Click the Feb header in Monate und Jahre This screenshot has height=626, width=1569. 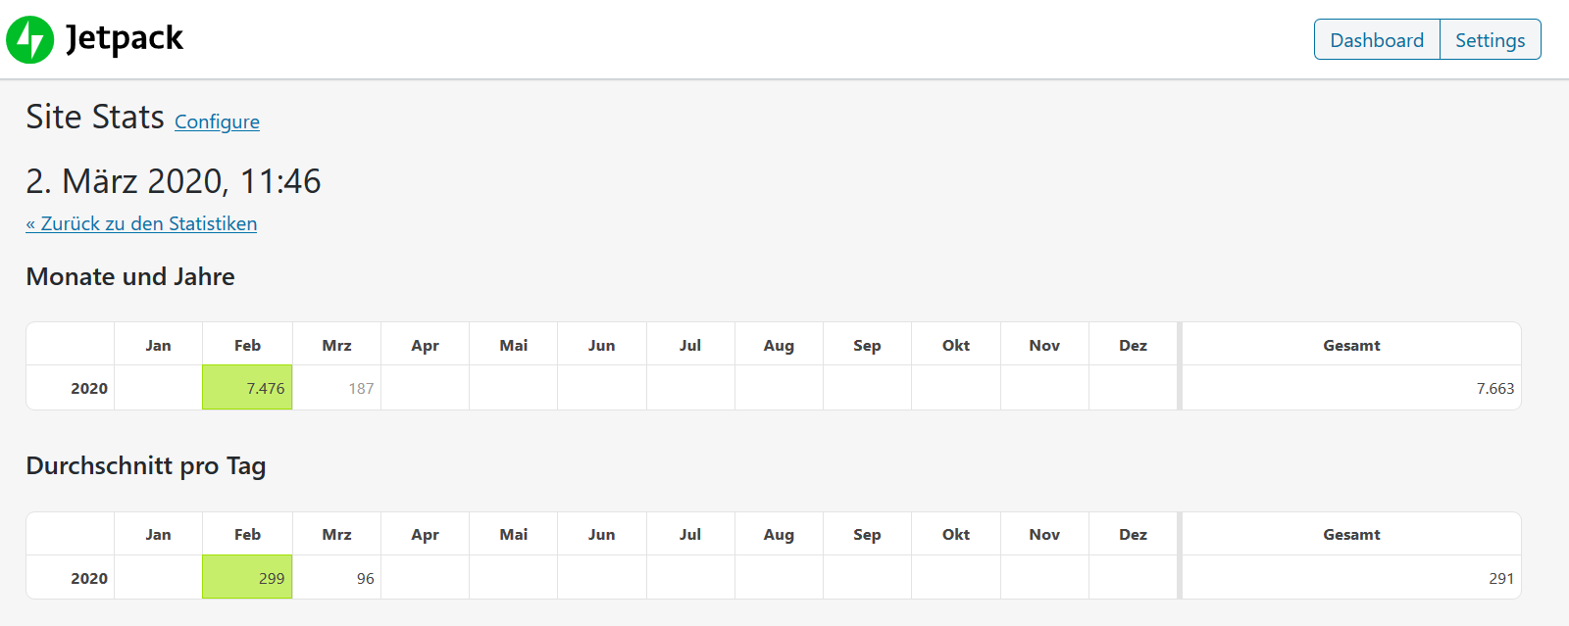(247, 345)
